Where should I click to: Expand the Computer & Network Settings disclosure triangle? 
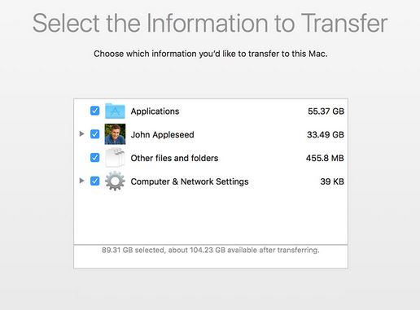(x=81, y=181)
